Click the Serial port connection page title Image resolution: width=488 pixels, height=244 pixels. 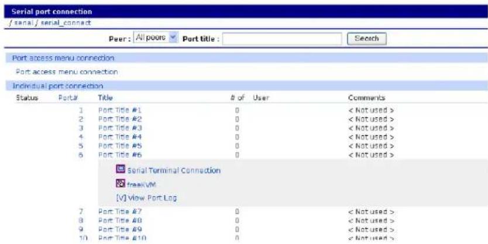(51, 12)
